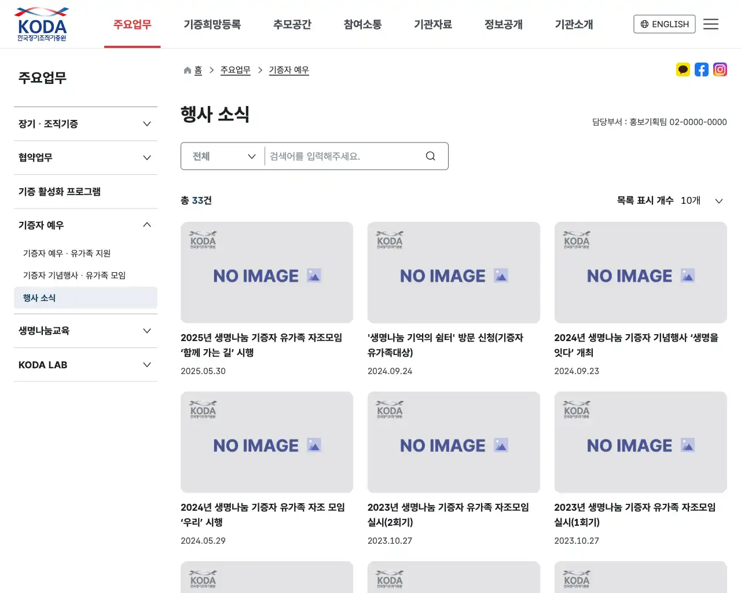Click the KODA logo
The width and height of the screenshot is (741, 593).
41,24
